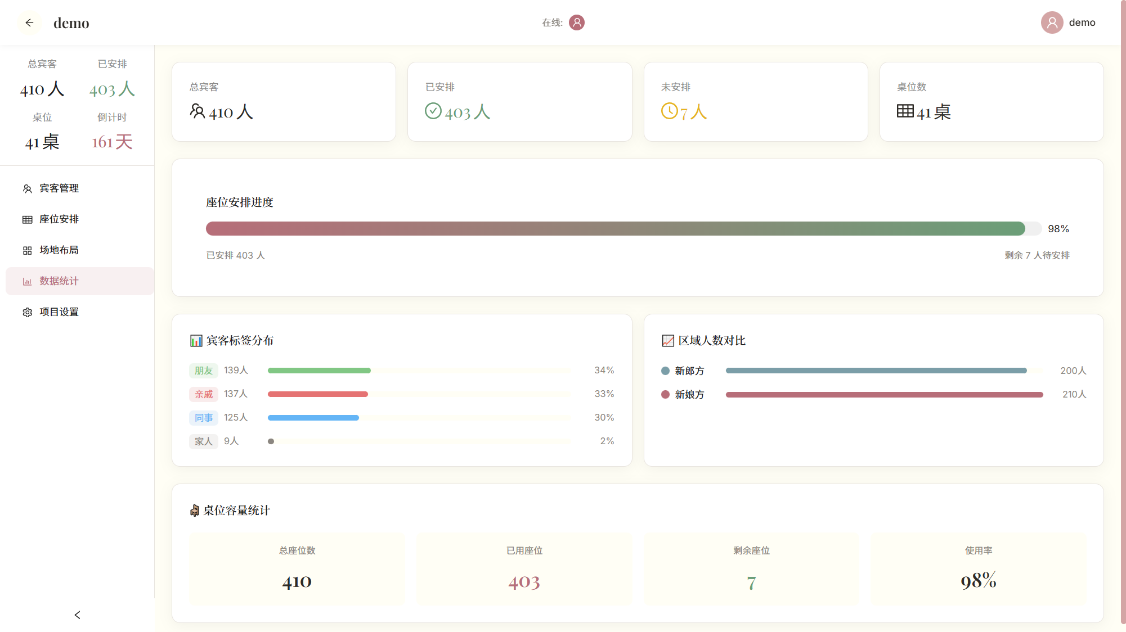Click the 161天 countdown in sidebar
Viewport: 1126px width, 632px height.
click(x=112, y=142)
